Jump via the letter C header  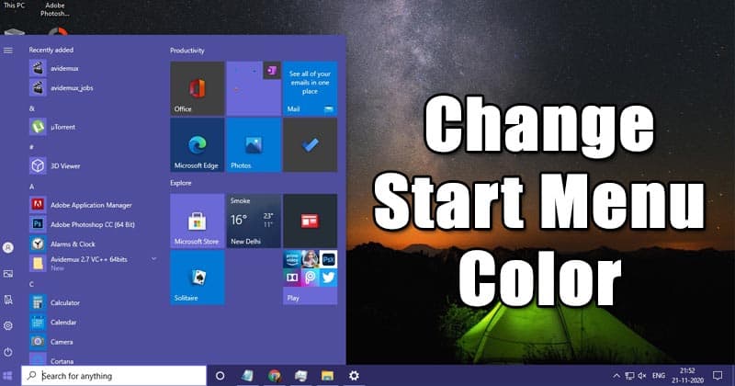[31, 284]
